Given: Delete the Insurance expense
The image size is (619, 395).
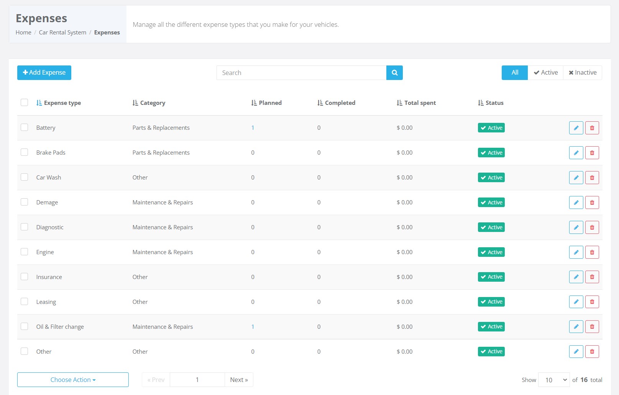Looking at the screenshot, I should tap(592, 277).
